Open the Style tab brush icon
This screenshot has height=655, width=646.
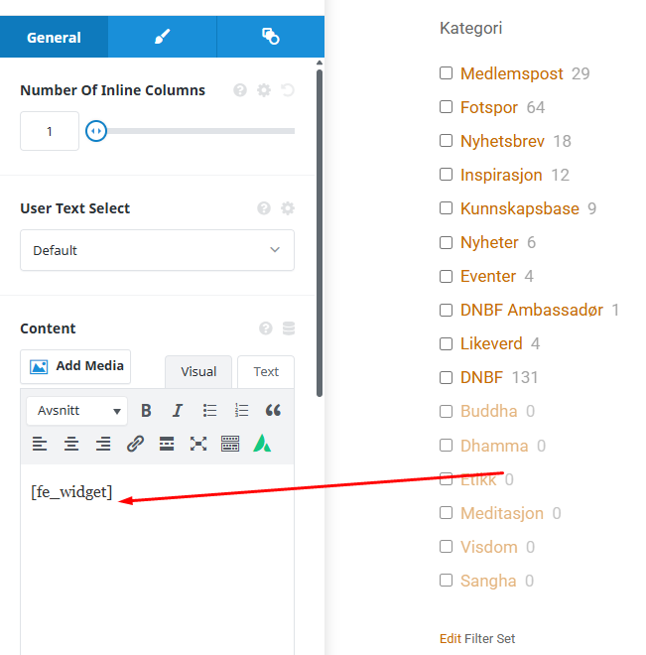point(162,37)
